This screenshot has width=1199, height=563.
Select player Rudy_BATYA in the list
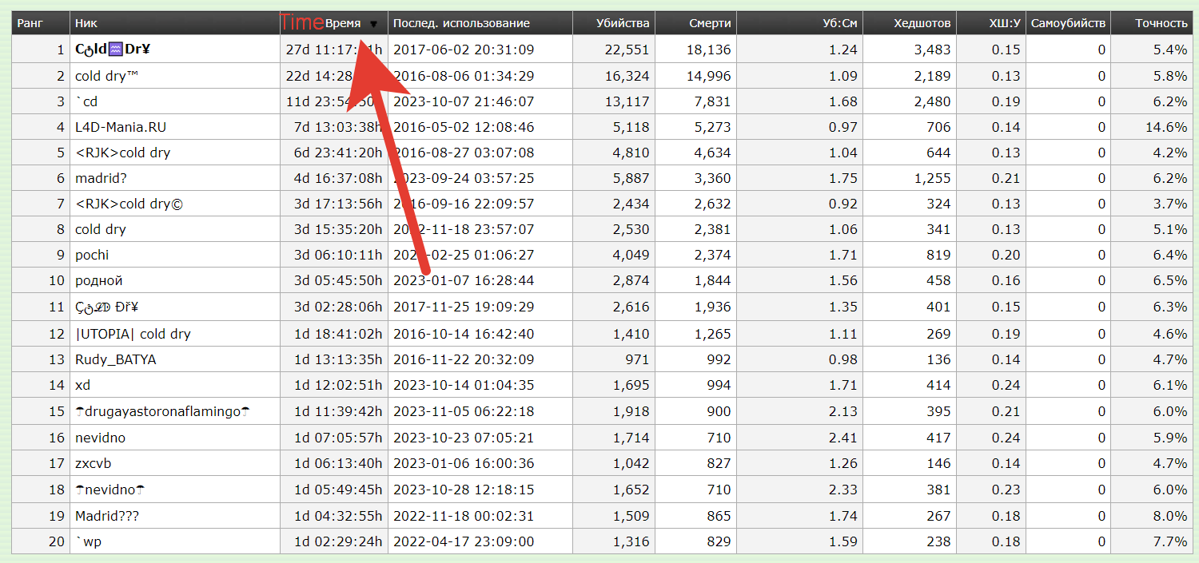(116, 359)
